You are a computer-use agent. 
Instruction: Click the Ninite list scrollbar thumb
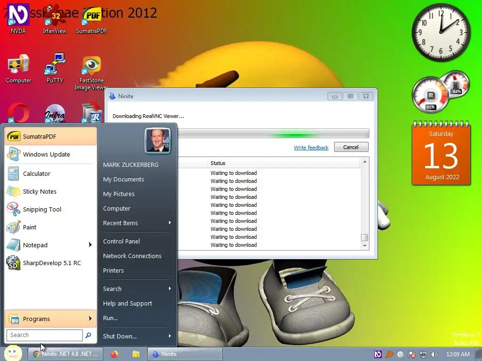tap(365, 237)
